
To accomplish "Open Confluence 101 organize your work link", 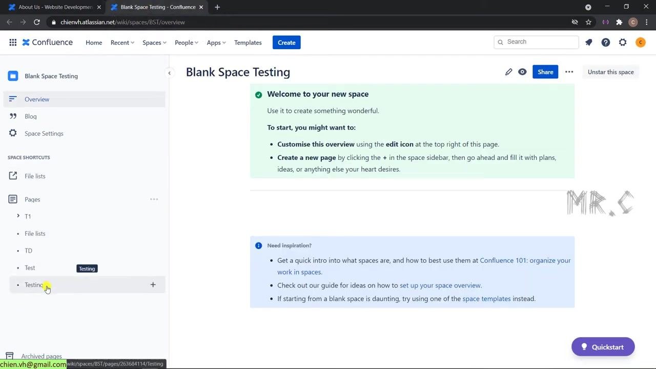I will tap(424, 266).
